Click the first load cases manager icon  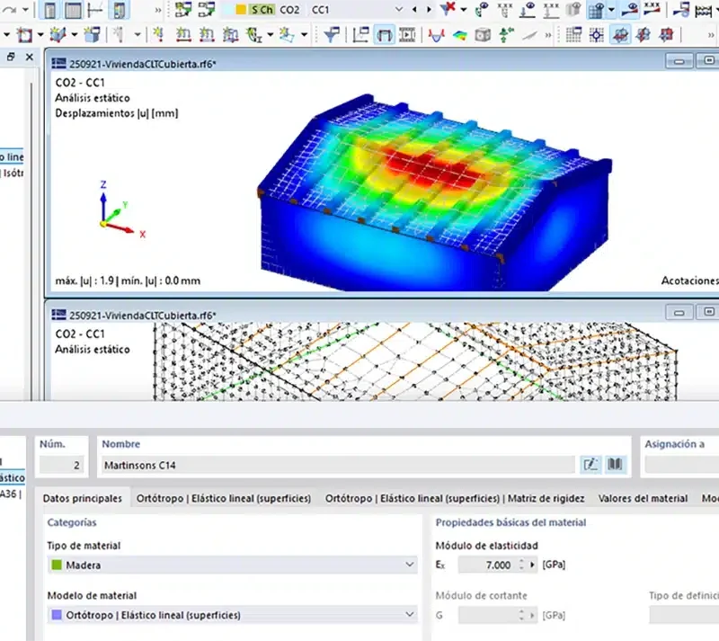point(183,10)
